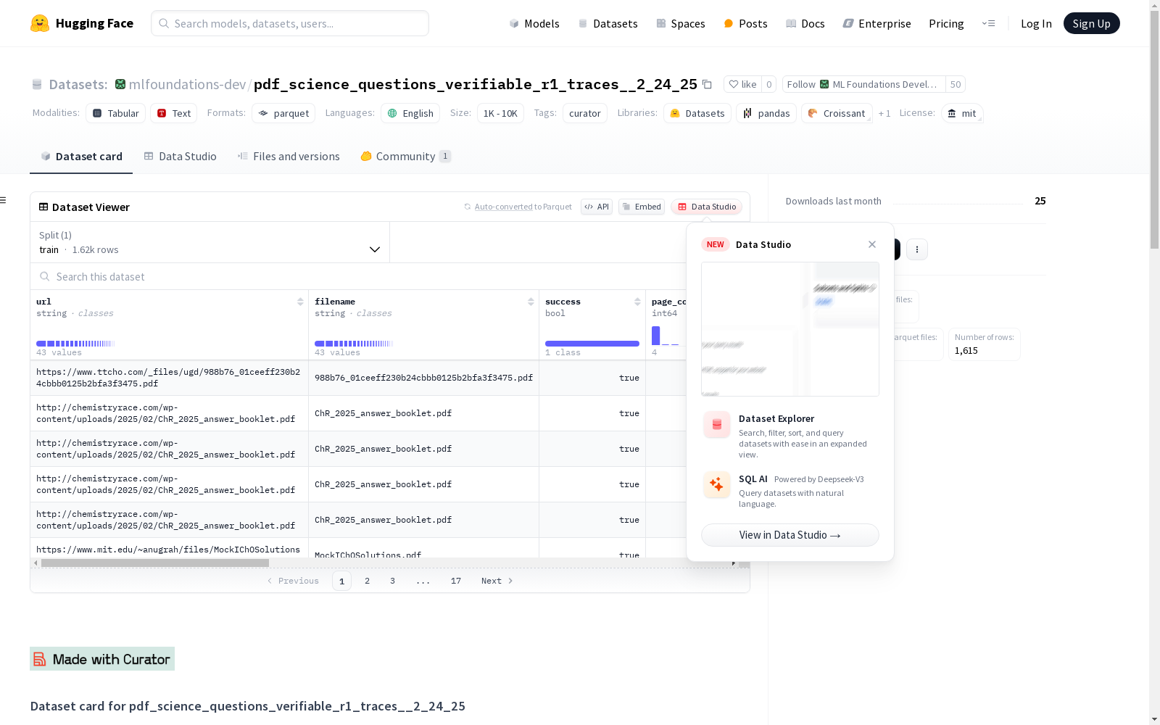Click the Made with Curator badge

(102, 658)
